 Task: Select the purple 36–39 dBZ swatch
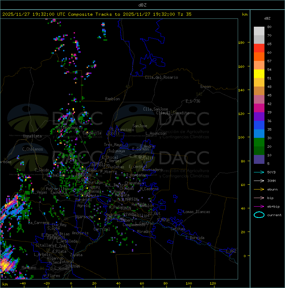point(259,116)
